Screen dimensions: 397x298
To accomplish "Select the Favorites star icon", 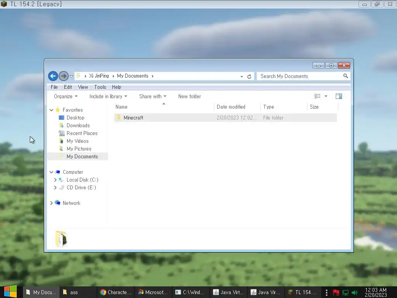I will (58, 110).
